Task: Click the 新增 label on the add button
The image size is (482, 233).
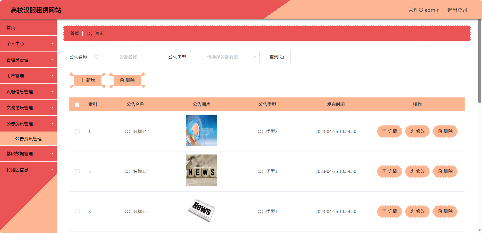Action: pyautogui.click(x=91, y=80)
